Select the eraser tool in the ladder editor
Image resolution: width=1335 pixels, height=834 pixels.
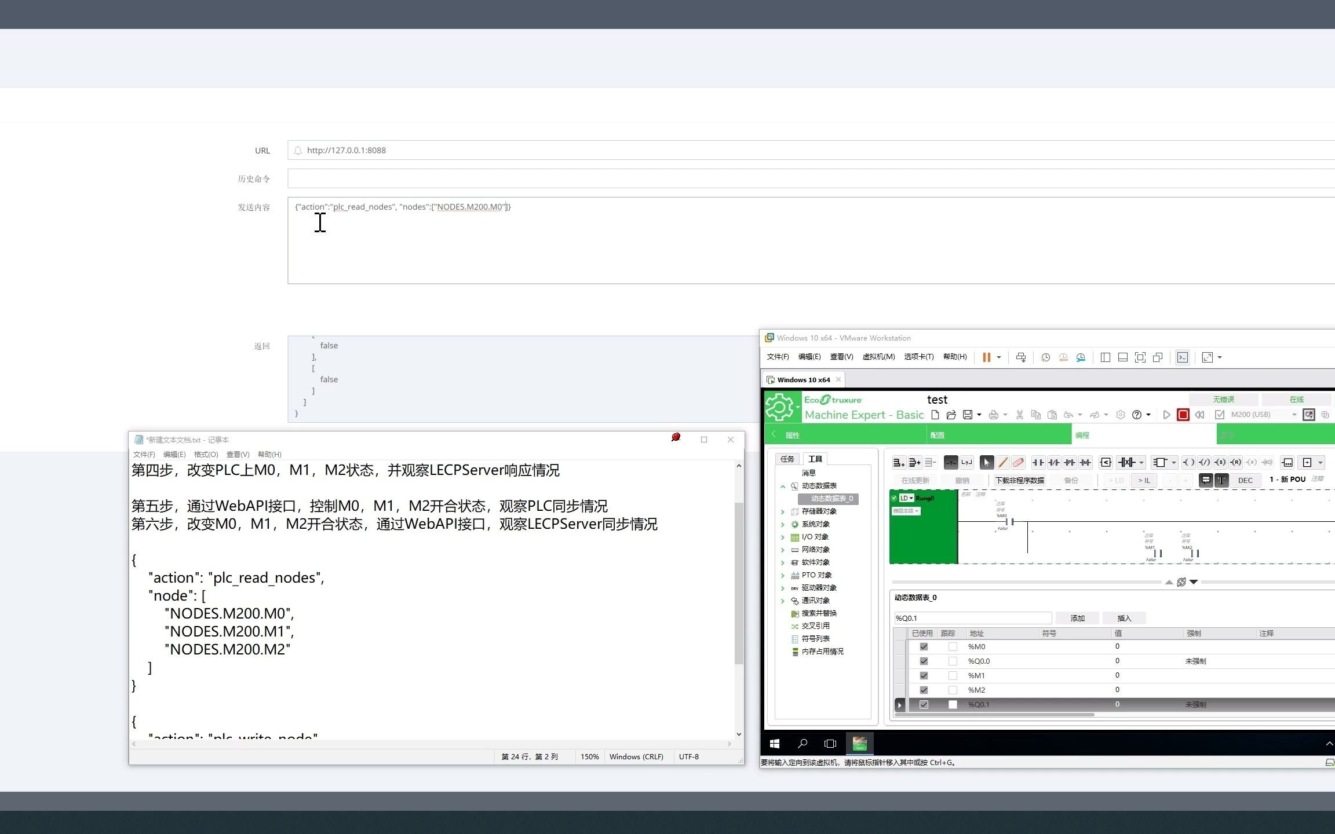[1018, 463]
